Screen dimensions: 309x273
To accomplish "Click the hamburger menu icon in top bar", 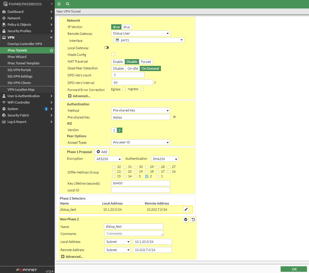I will [59, 4].
